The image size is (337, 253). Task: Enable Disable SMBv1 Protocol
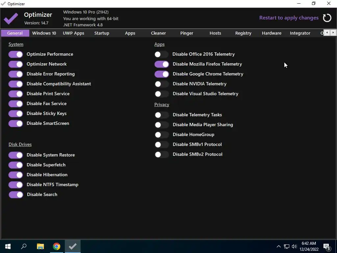[162, 145]
